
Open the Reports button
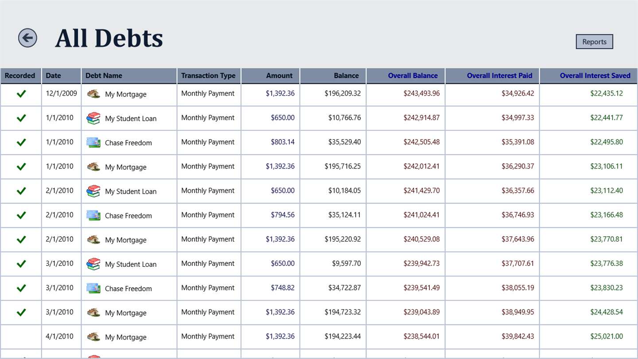coord(594,42)
